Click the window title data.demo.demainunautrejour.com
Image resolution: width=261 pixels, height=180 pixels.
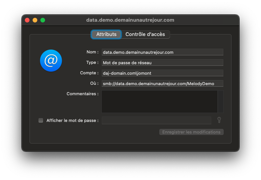tap(130, 20)
